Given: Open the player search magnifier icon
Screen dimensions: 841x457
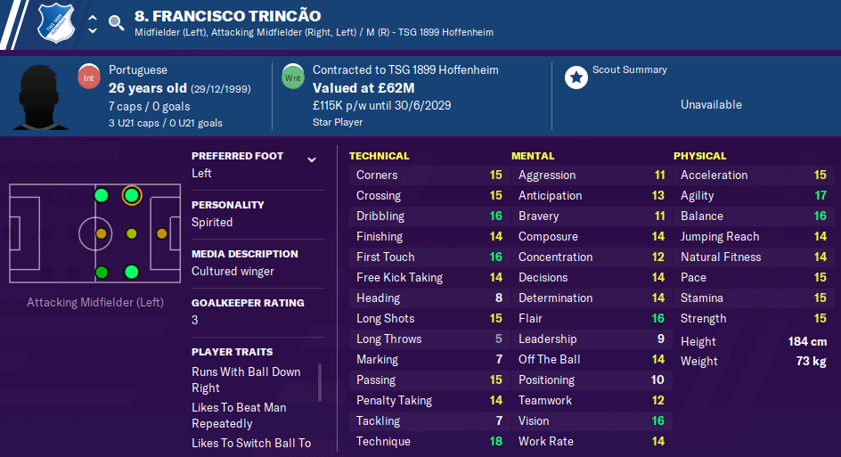Looking at the screenshot, I should (x=116, y=22).
